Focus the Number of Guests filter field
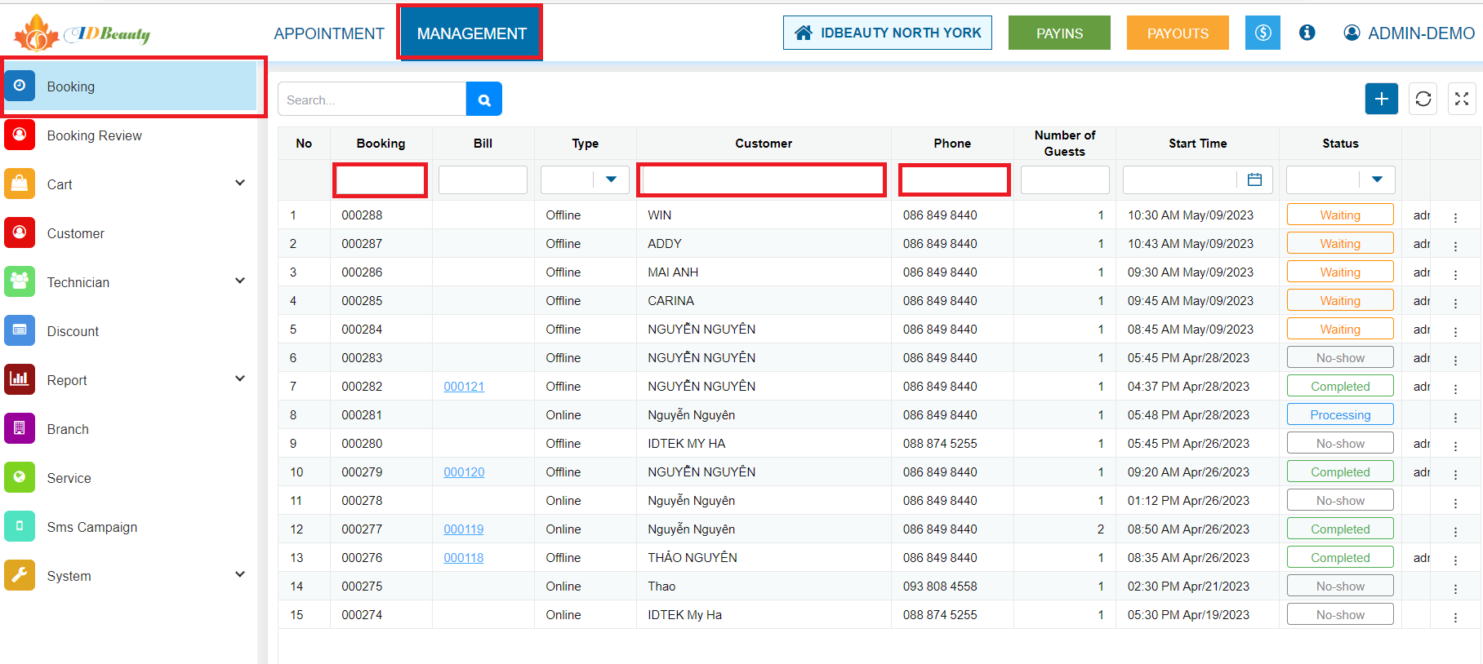The image size is (1483, 664). pos(1065,179)
